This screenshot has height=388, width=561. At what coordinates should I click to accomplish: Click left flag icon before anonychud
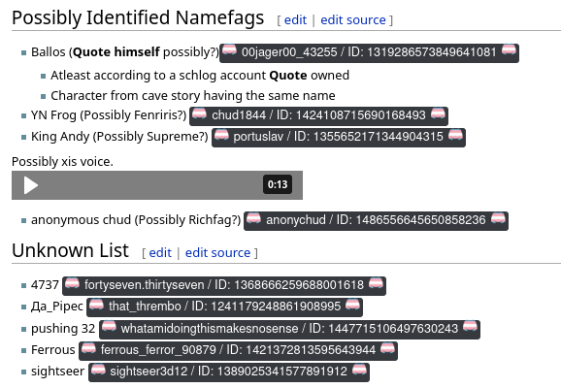pyautogui.click(x=253, y=218)
